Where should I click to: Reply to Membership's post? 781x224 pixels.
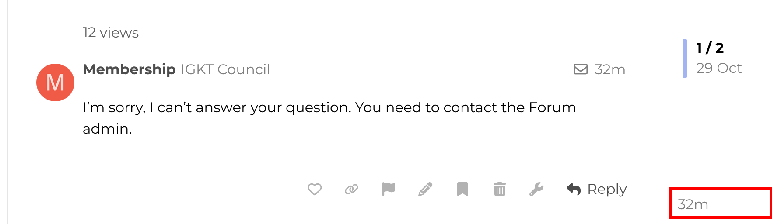(x=597, y=189)
